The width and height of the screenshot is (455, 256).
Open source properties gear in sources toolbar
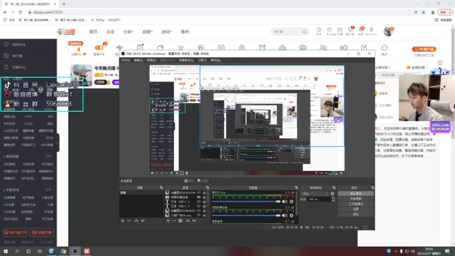[x=180, y=221]
